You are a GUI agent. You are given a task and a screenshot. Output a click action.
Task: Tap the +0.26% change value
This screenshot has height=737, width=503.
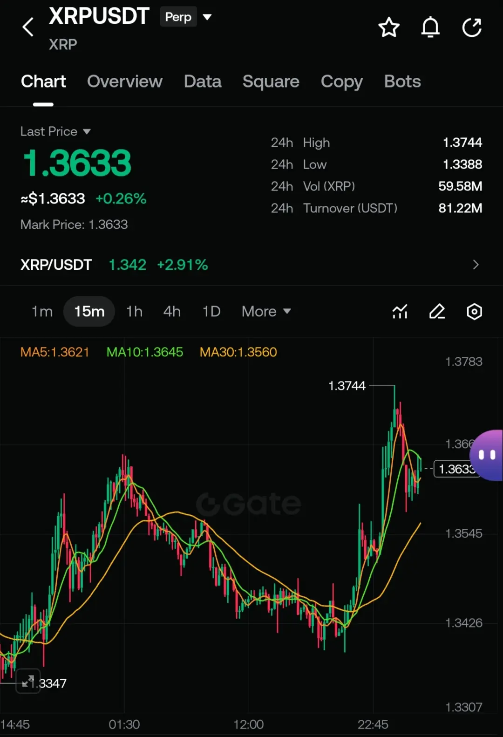(x=121, y=199)
